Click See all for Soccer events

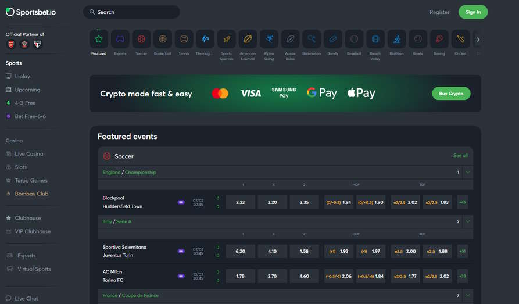click(460, 156)
